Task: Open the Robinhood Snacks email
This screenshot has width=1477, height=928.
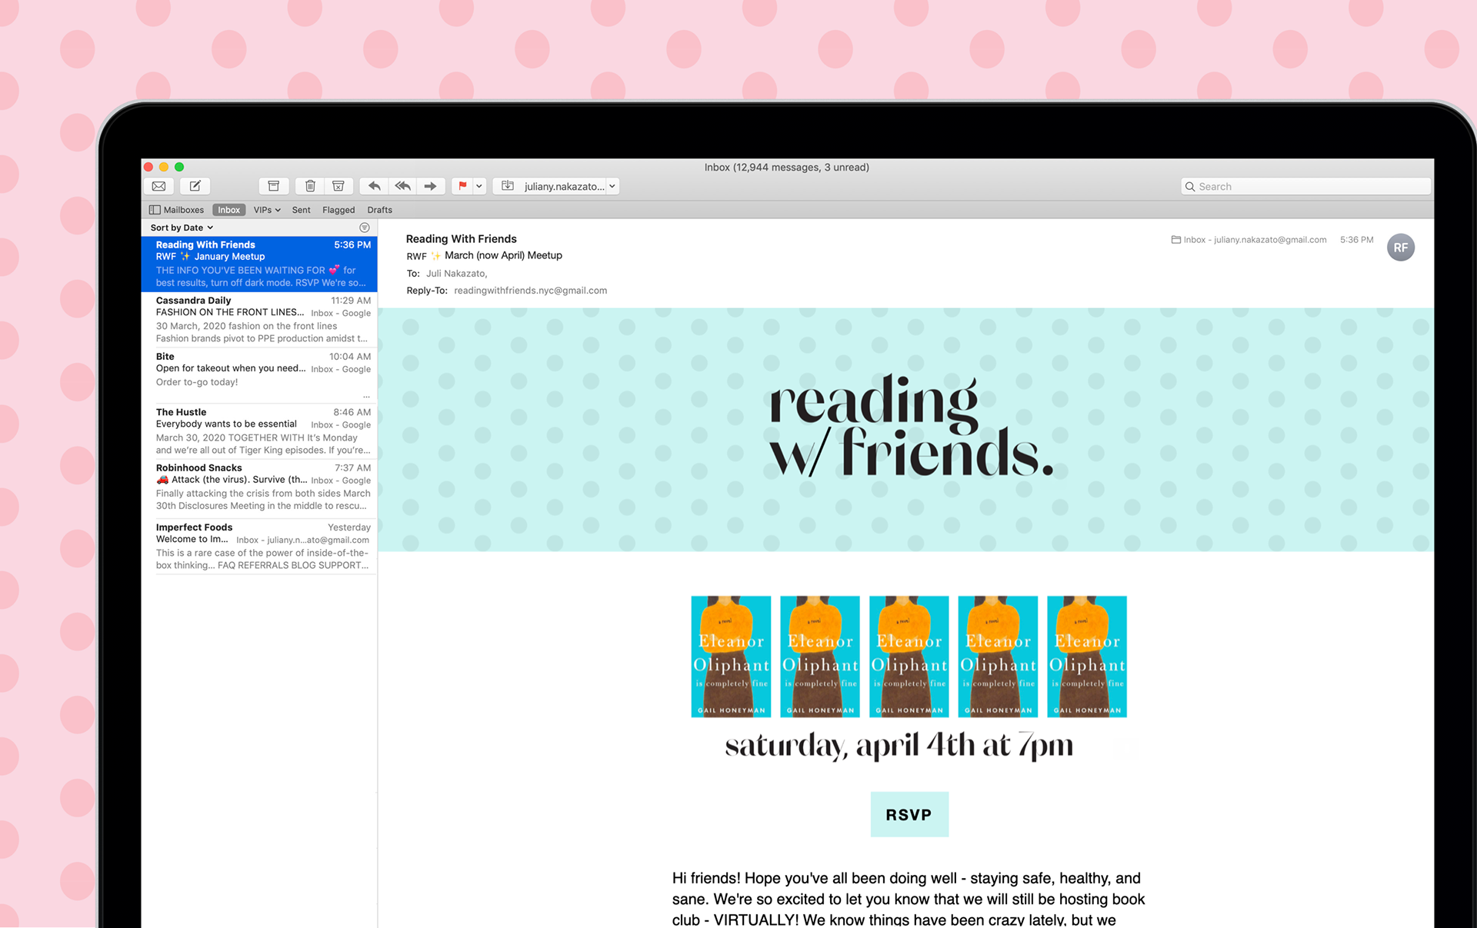Action: coord(259,487)
